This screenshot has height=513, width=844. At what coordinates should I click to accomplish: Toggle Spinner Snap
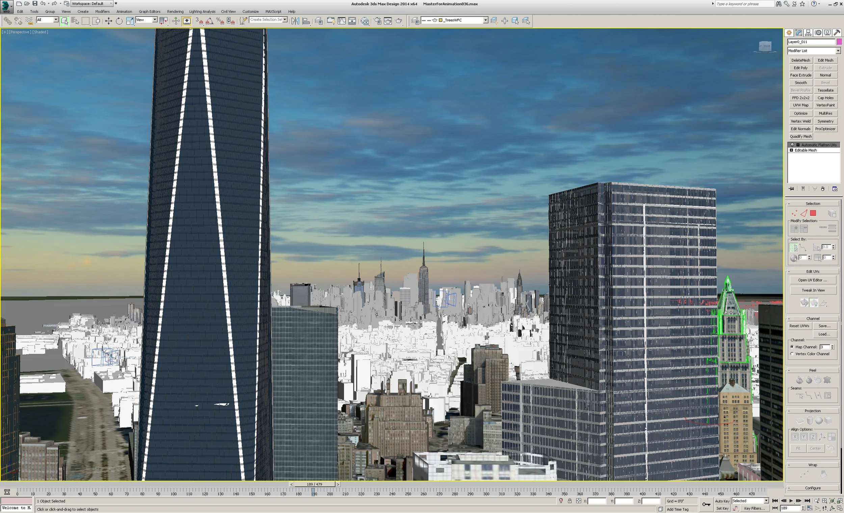click(231, 21)
